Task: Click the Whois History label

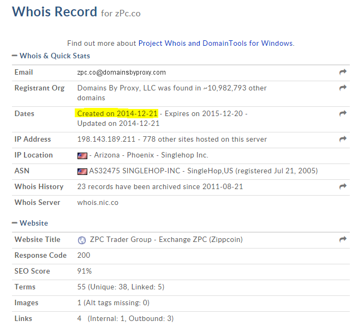Action: click(39, 187)
